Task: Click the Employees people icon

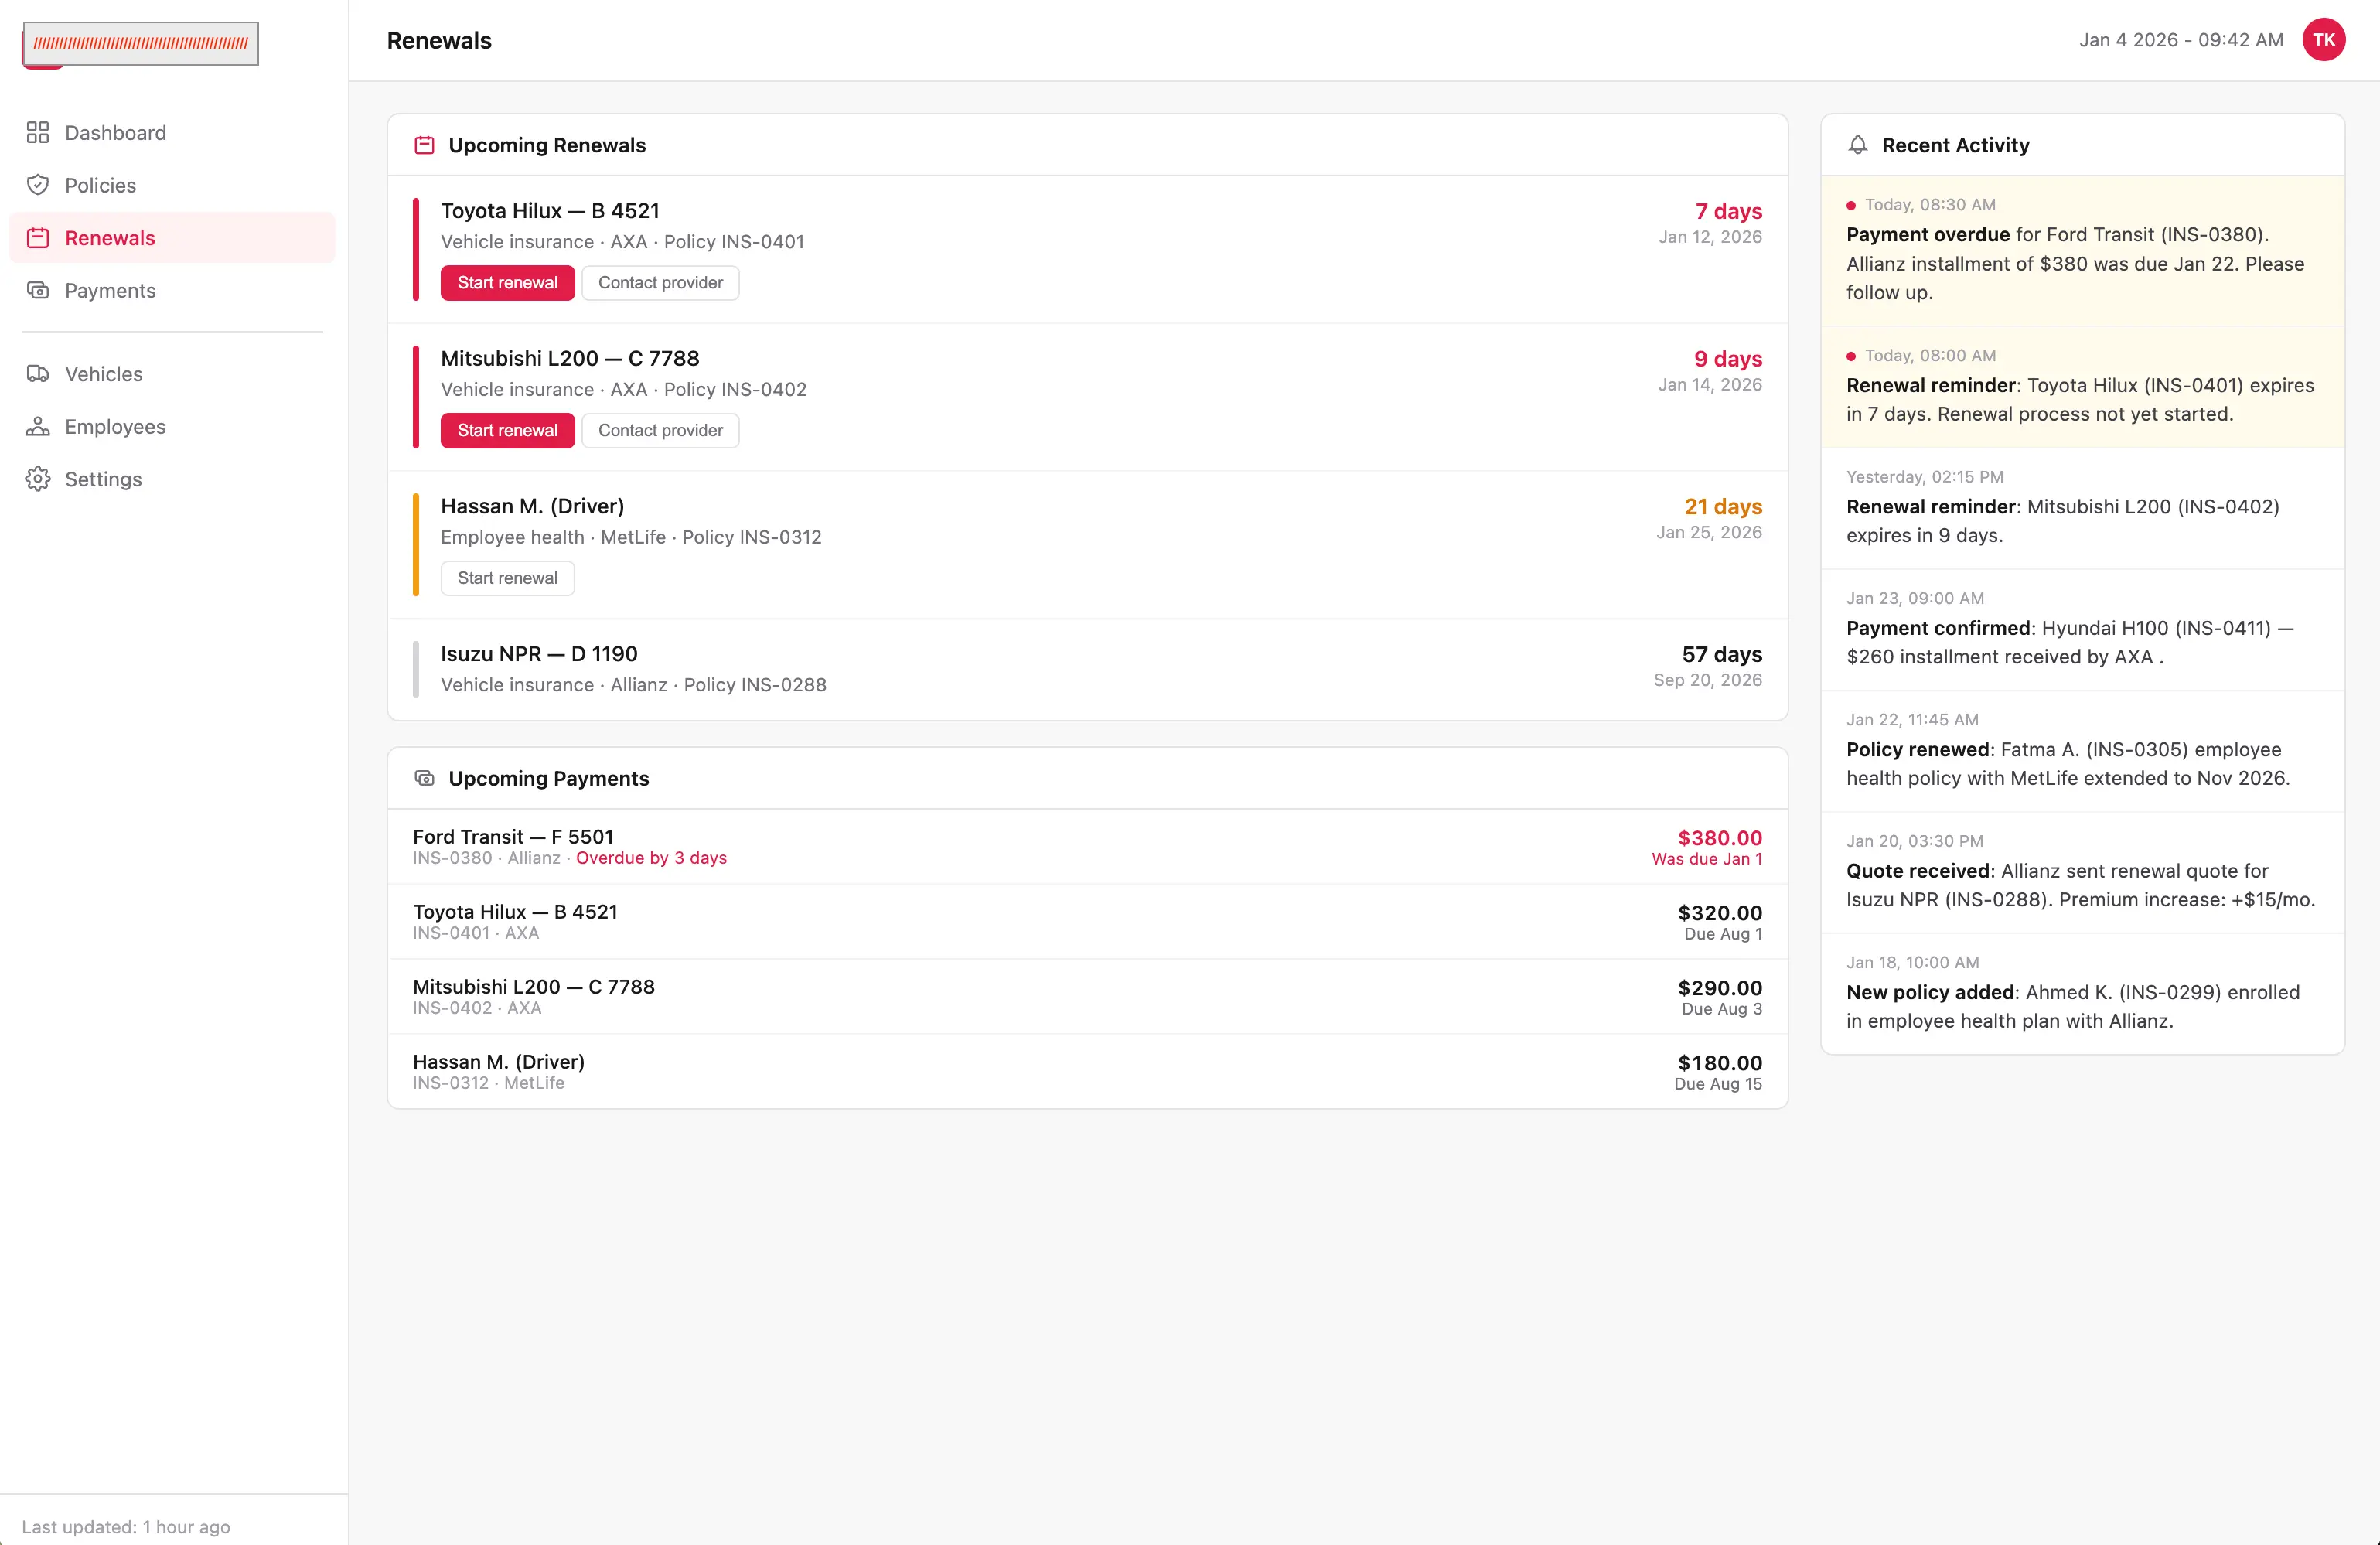Action: [x=38, y=426]
